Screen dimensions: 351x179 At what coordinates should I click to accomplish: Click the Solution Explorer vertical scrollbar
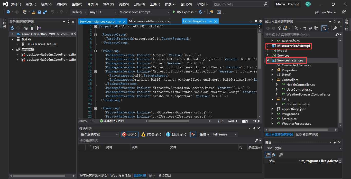click(340, 95)
